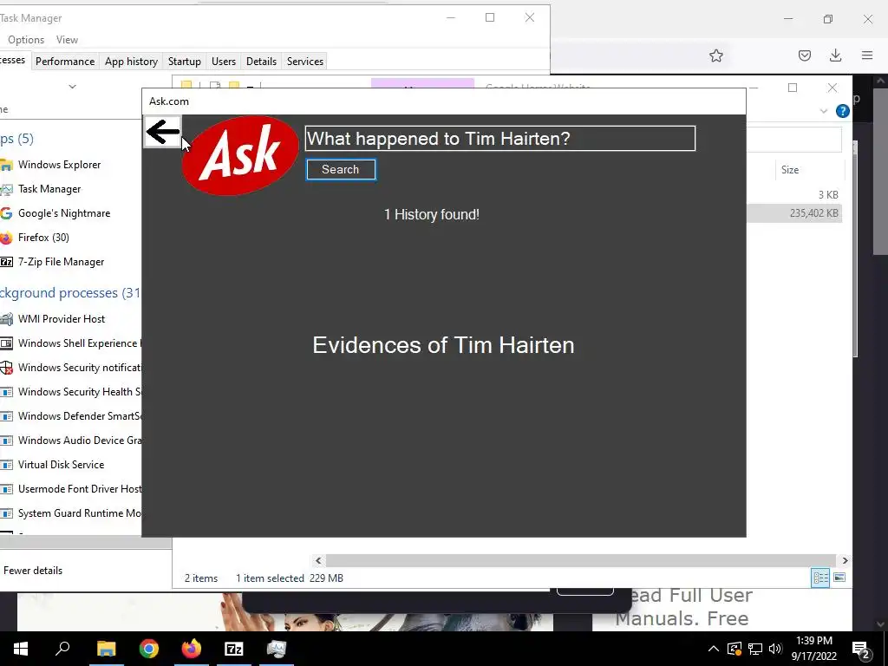Image resolution: width=888 pixels, height=666 pixels.
Task: Open the Options menu in Task Manager
Action: tap(26, 40)
